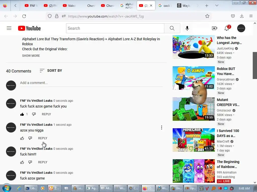Click the page vertical scrollbar thumb
The height and width of the screenshot is (192, 257).
click(255, 65)
